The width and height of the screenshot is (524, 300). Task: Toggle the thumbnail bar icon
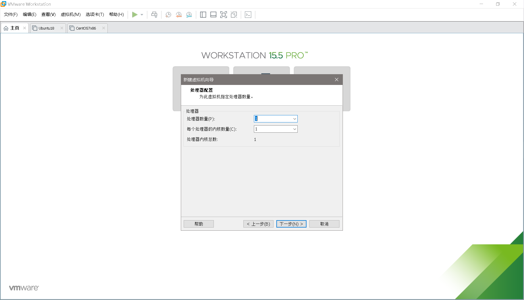click(x=213, y=15)
